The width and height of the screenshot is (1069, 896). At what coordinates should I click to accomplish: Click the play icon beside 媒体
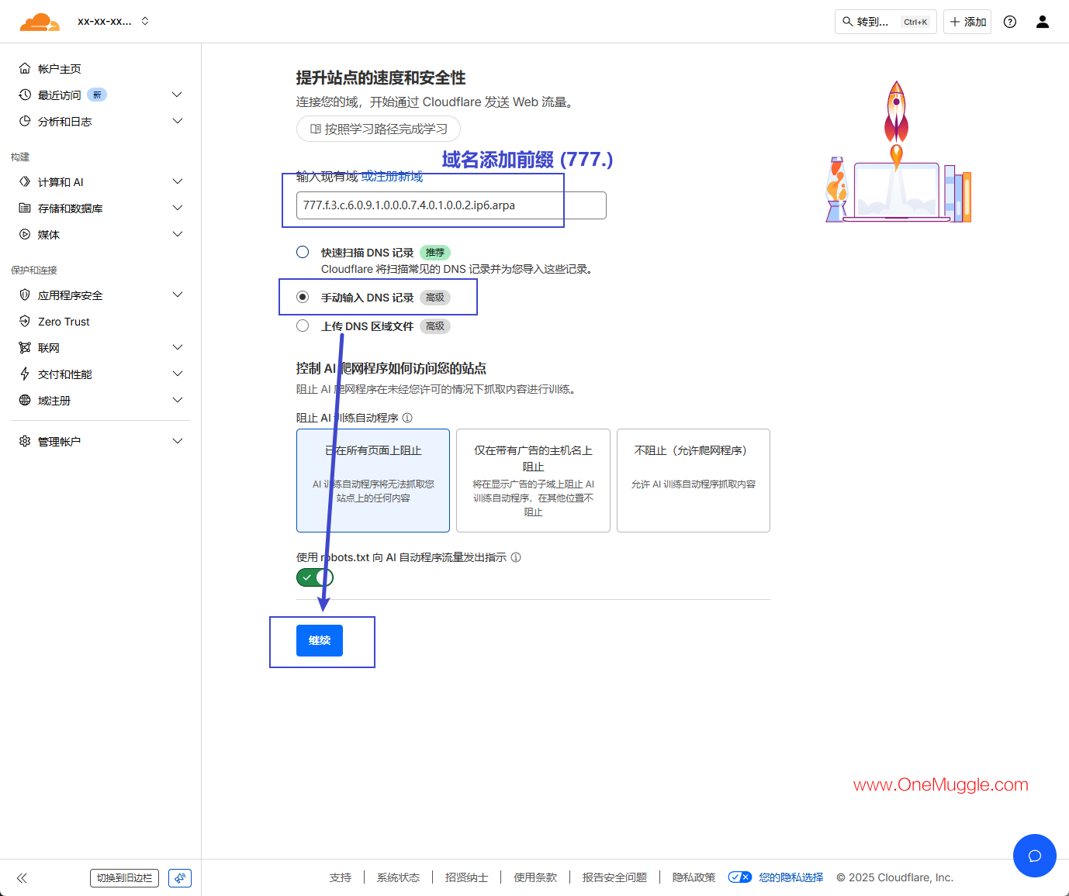click(25, 234)
